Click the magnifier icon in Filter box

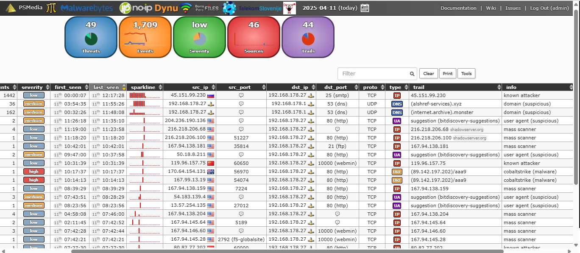point(412,74)
